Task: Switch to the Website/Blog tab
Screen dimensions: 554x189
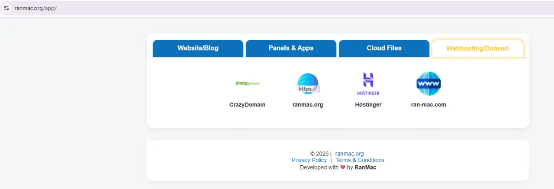Action: pos(198,48)
